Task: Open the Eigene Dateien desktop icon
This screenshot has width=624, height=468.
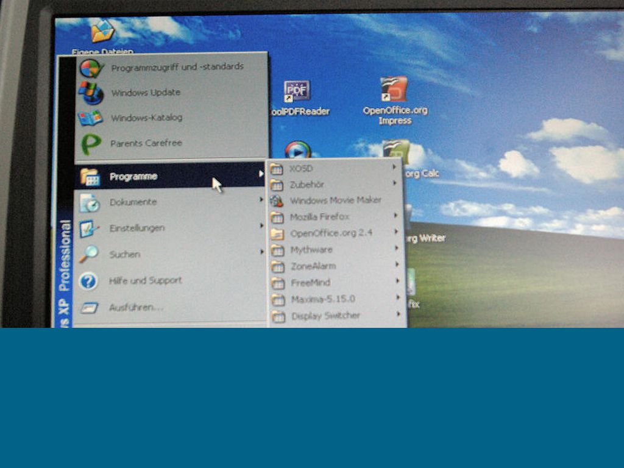Action: [102, 32]
